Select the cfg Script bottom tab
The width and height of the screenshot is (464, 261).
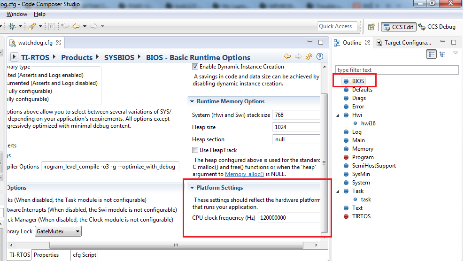click(x=85, y=255)
